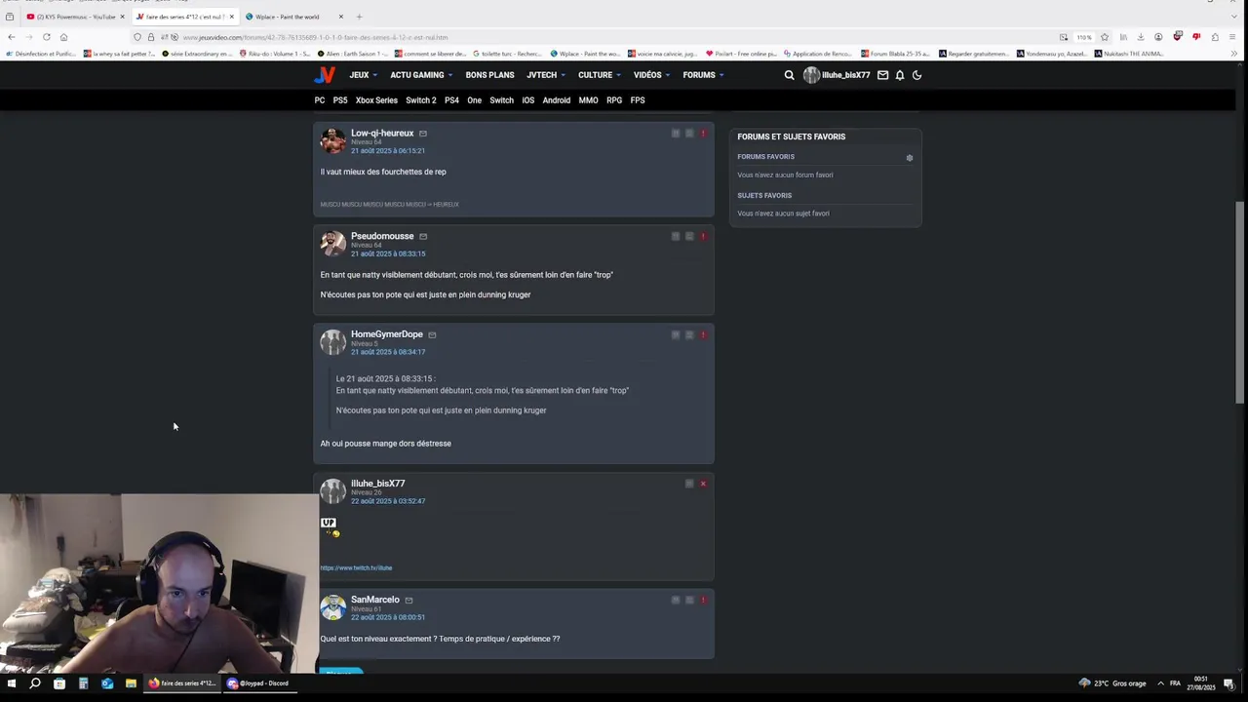Open illuhe_bisX77 account menu in header
This screenshot has width=1248, height=702.
coord(837,75)
